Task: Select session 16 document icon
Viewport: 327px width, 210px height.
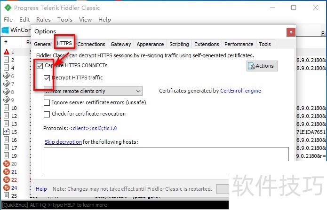Action: [x=7, y=140]
